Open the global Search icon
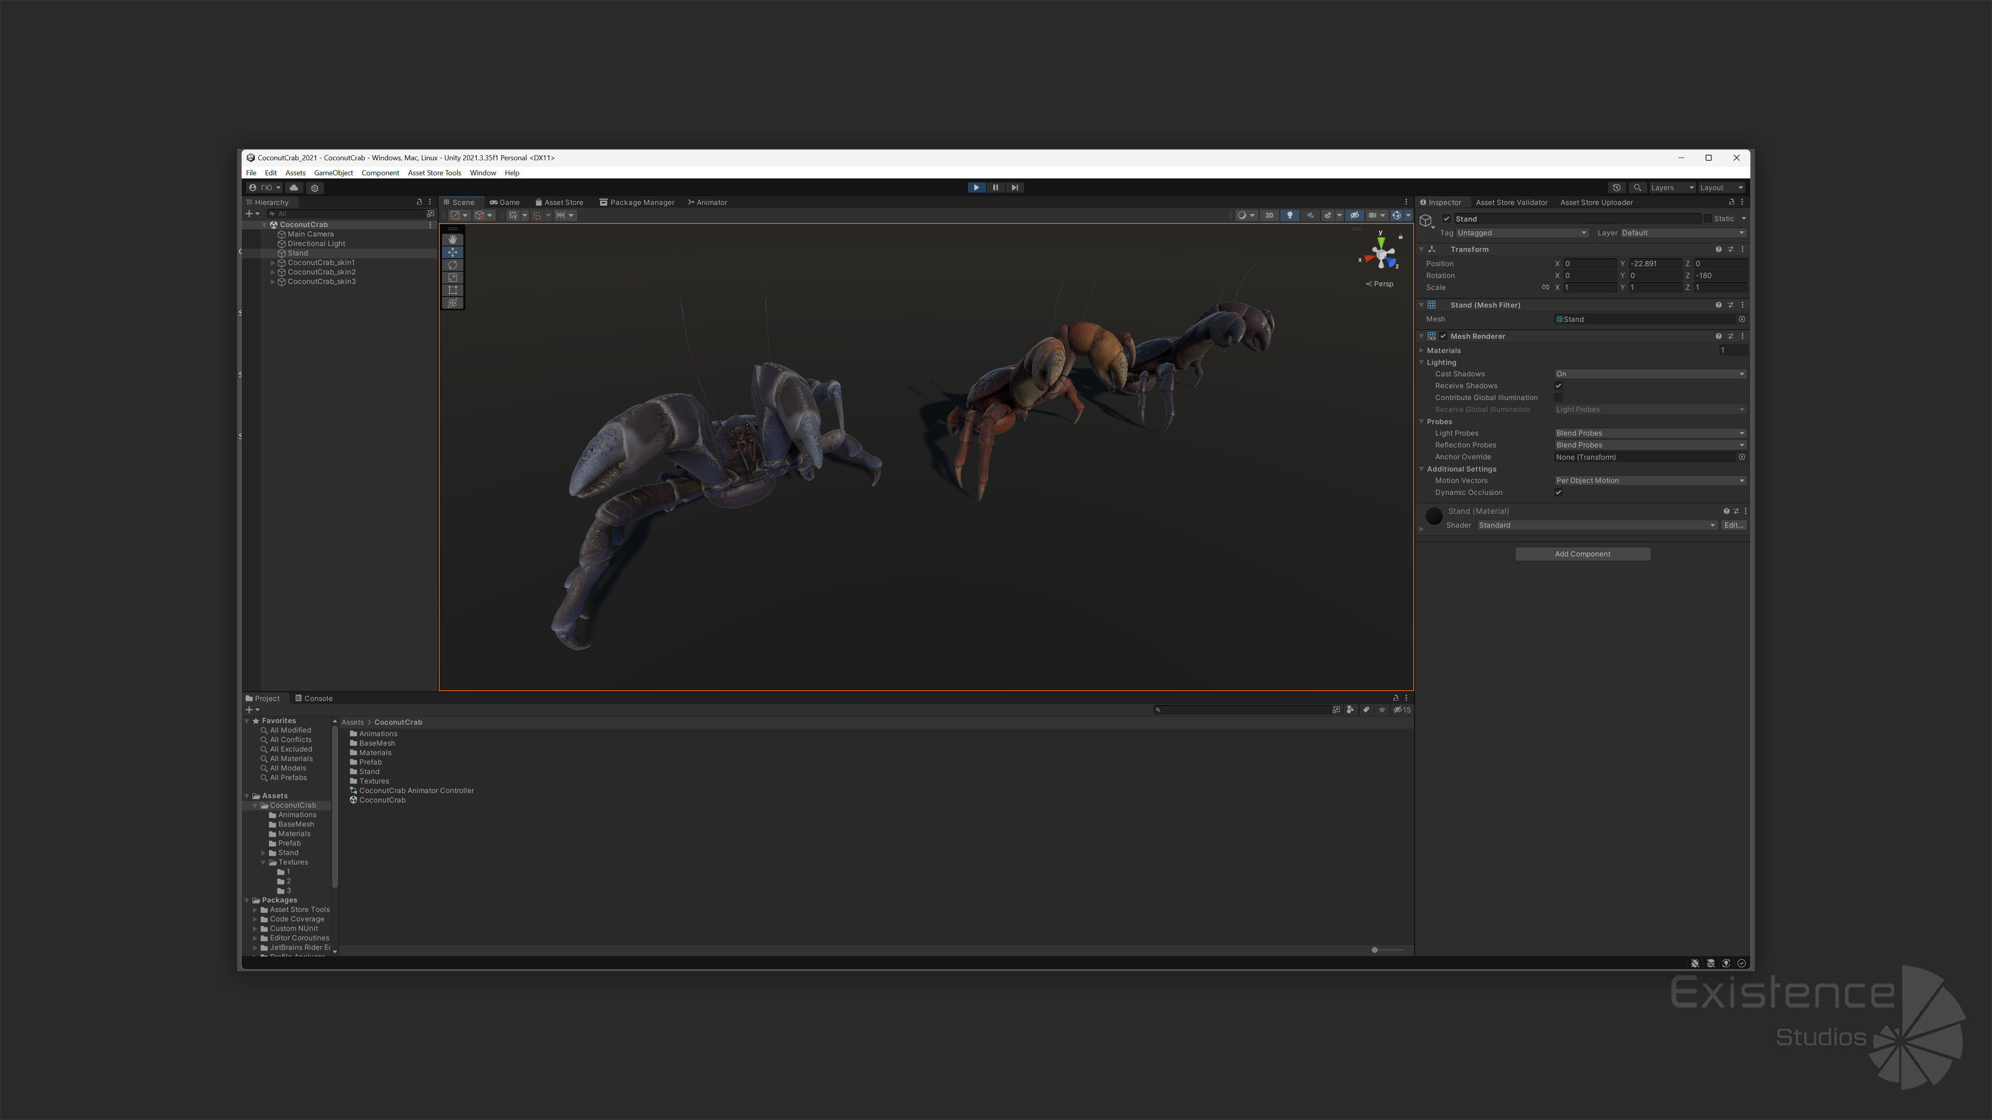Screen dimensions: 1992x1120 pyautogui.click(x=1637, y=188)
